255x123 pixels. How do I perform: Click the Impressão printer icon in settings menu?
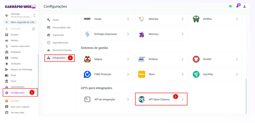tap(49, 35)
